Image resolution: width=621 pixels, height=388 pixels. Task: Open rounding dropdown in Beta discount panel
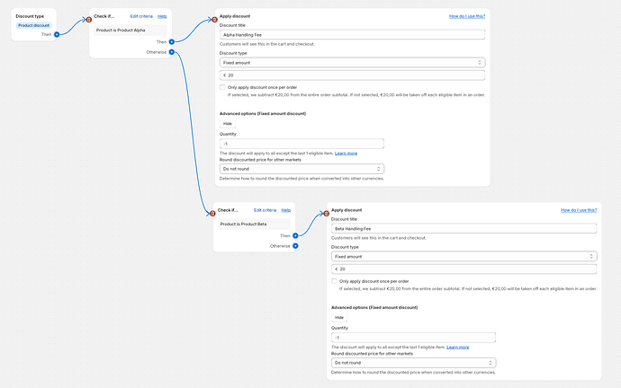(x=413, y=363)
